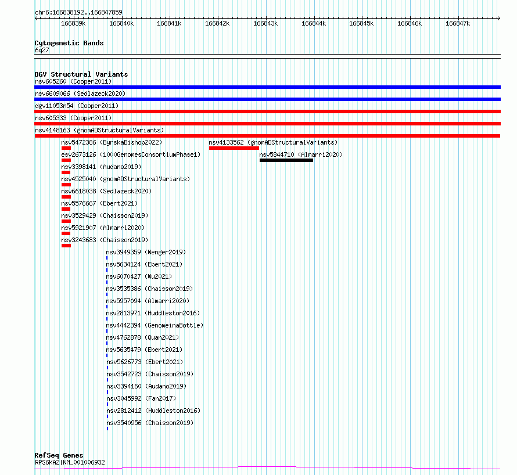Select nsv5921907 (Almarri2020) label
This screenshot has width=517, height=475.
103,228
